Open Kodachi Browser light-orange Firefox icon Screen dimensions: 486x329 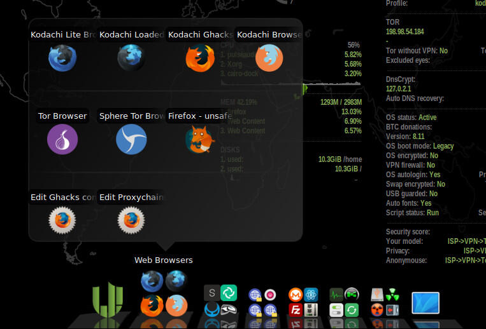(x=269, y=58)
